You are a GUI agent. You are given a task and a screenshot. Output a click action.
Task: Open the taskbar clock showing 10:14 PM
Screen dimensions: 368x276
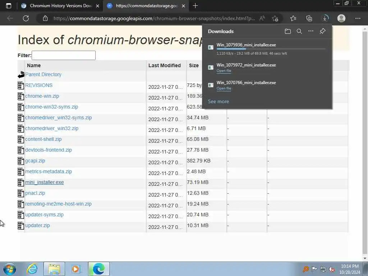coord(350,269)
